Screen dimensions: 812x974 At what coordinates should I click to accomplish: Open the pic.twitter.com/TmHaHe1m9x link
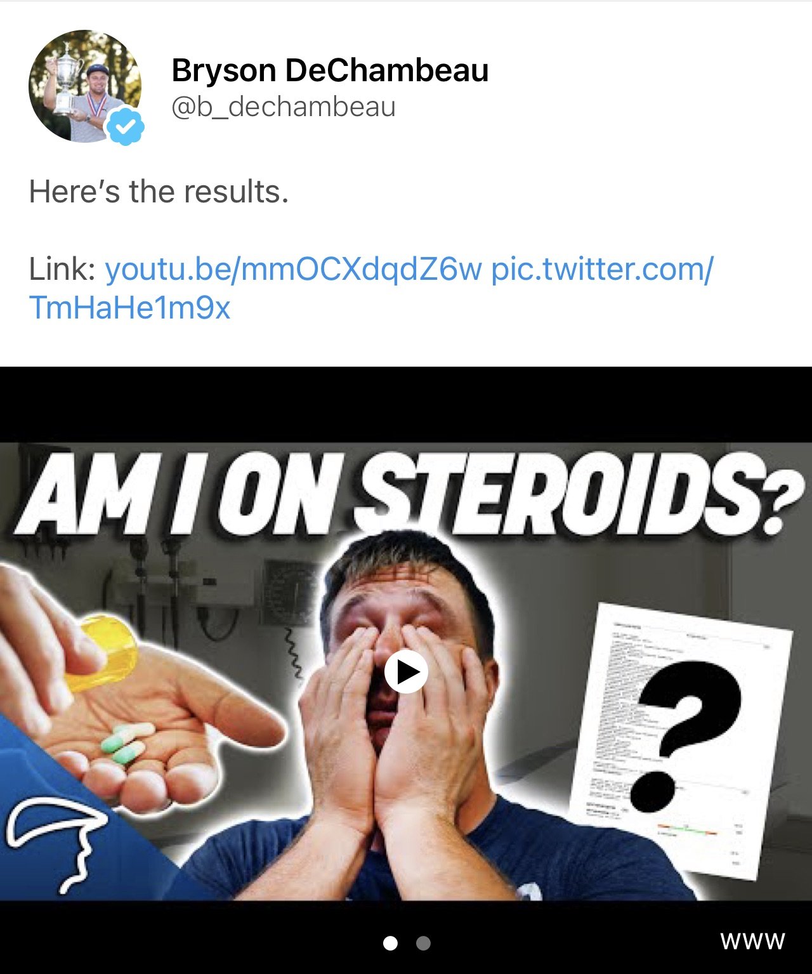point(371,289)
